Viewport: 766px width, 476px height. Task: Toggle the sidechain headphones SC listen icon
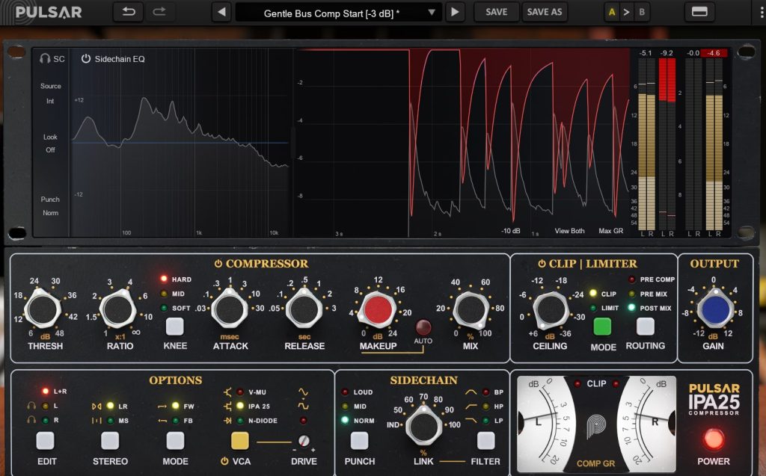pyautogui.click(x=46, y=58)
